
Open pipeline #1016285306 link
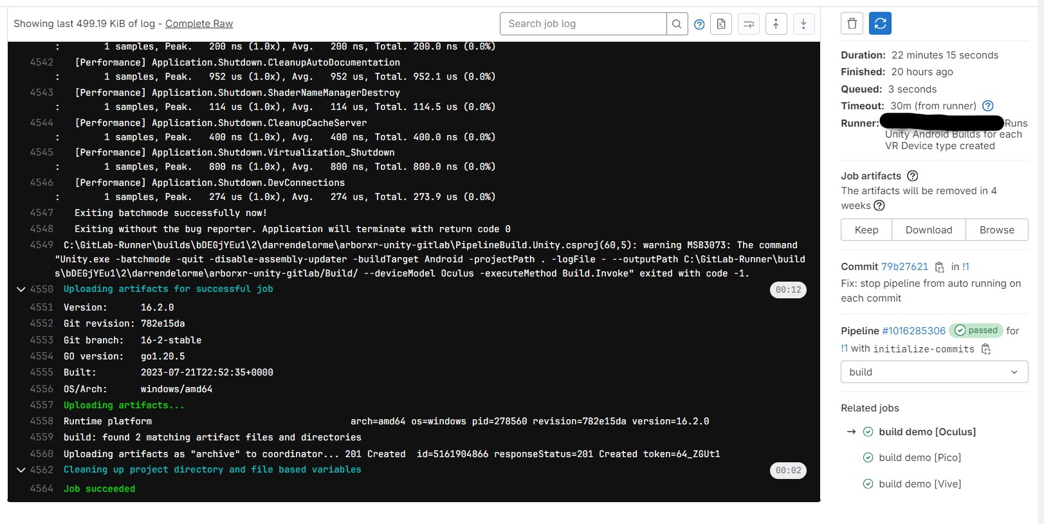(913, 331)
